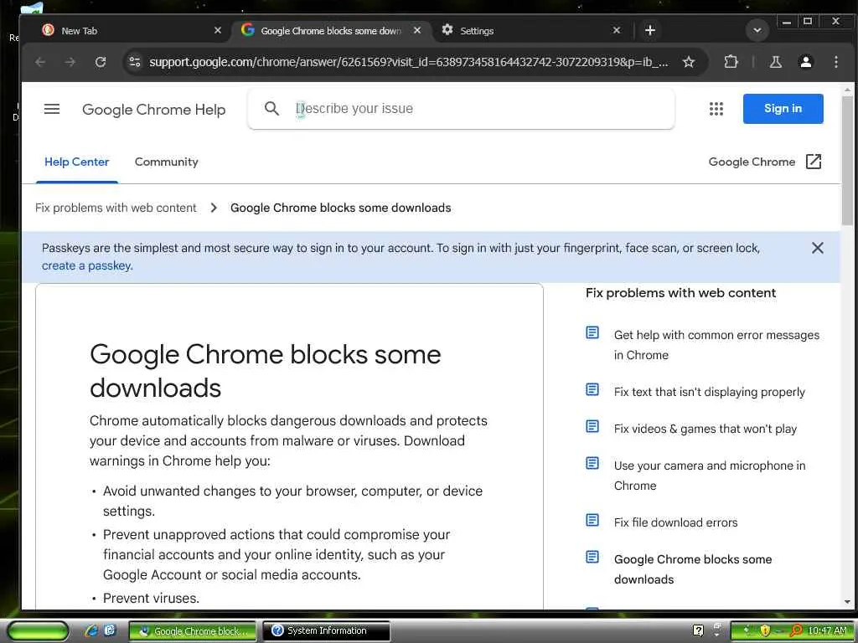858x643 pixels.
Task: Open the Extensions puzzle icon
Action: click(731, 62)
